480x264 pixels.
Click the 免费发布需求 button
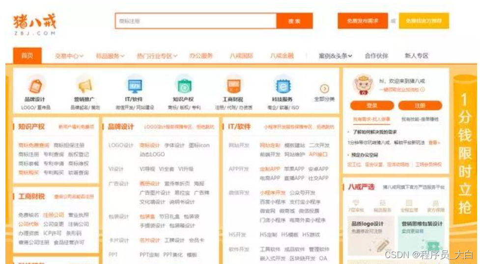pos(363,21)
